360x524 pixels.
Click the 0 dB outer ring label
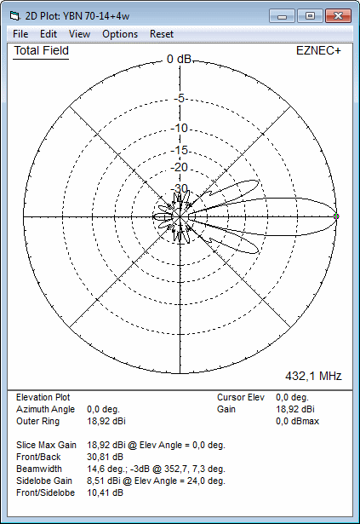pyautogui.click(x=179, y=59)
